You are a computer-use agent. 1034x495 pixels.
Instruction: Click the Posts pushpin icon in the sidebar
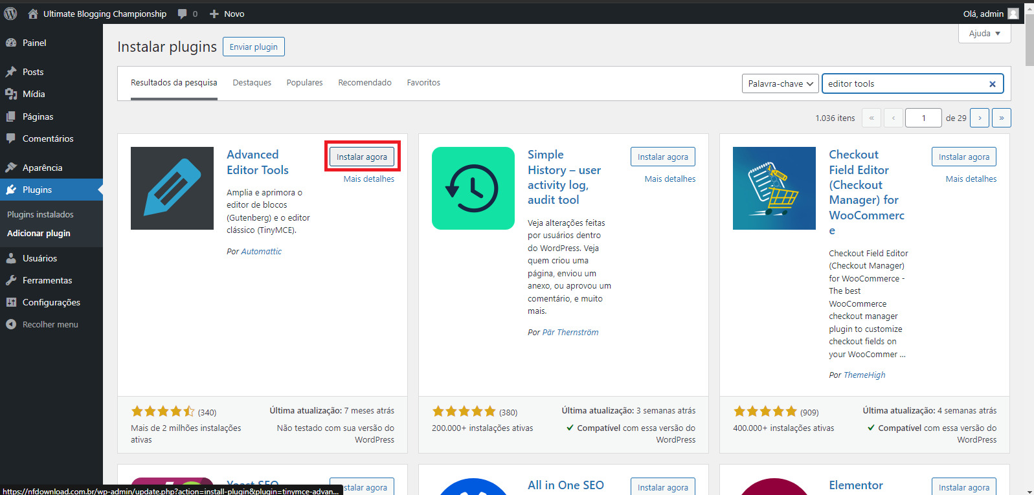tap(11, 72)
